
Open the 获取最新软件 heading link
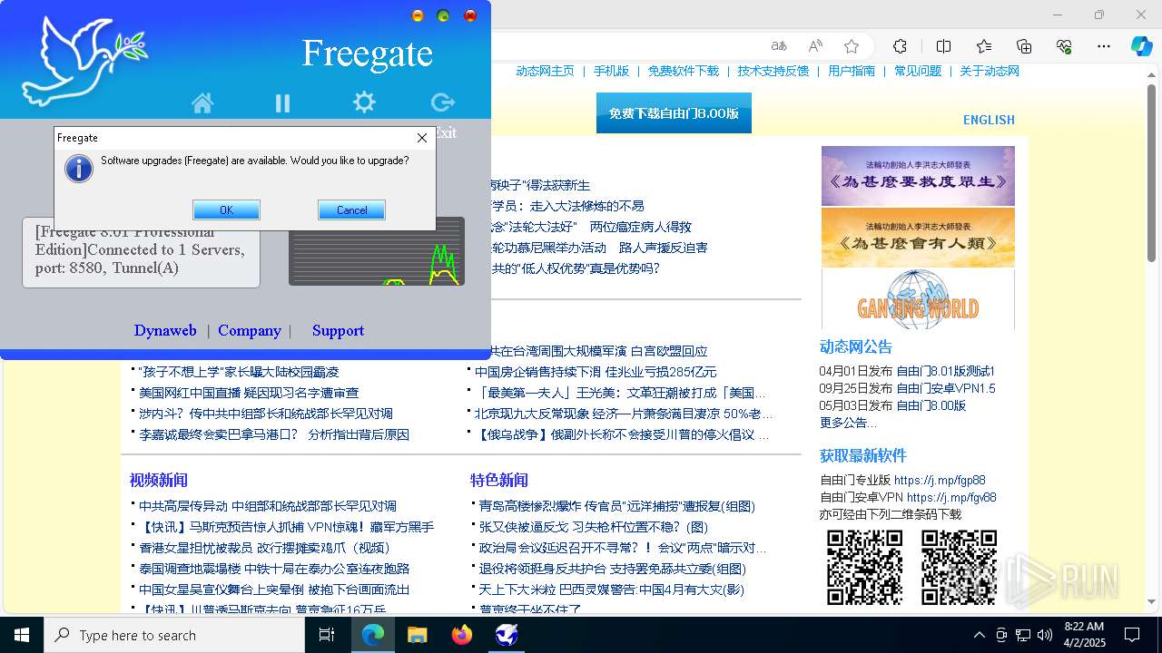[863, 455]
